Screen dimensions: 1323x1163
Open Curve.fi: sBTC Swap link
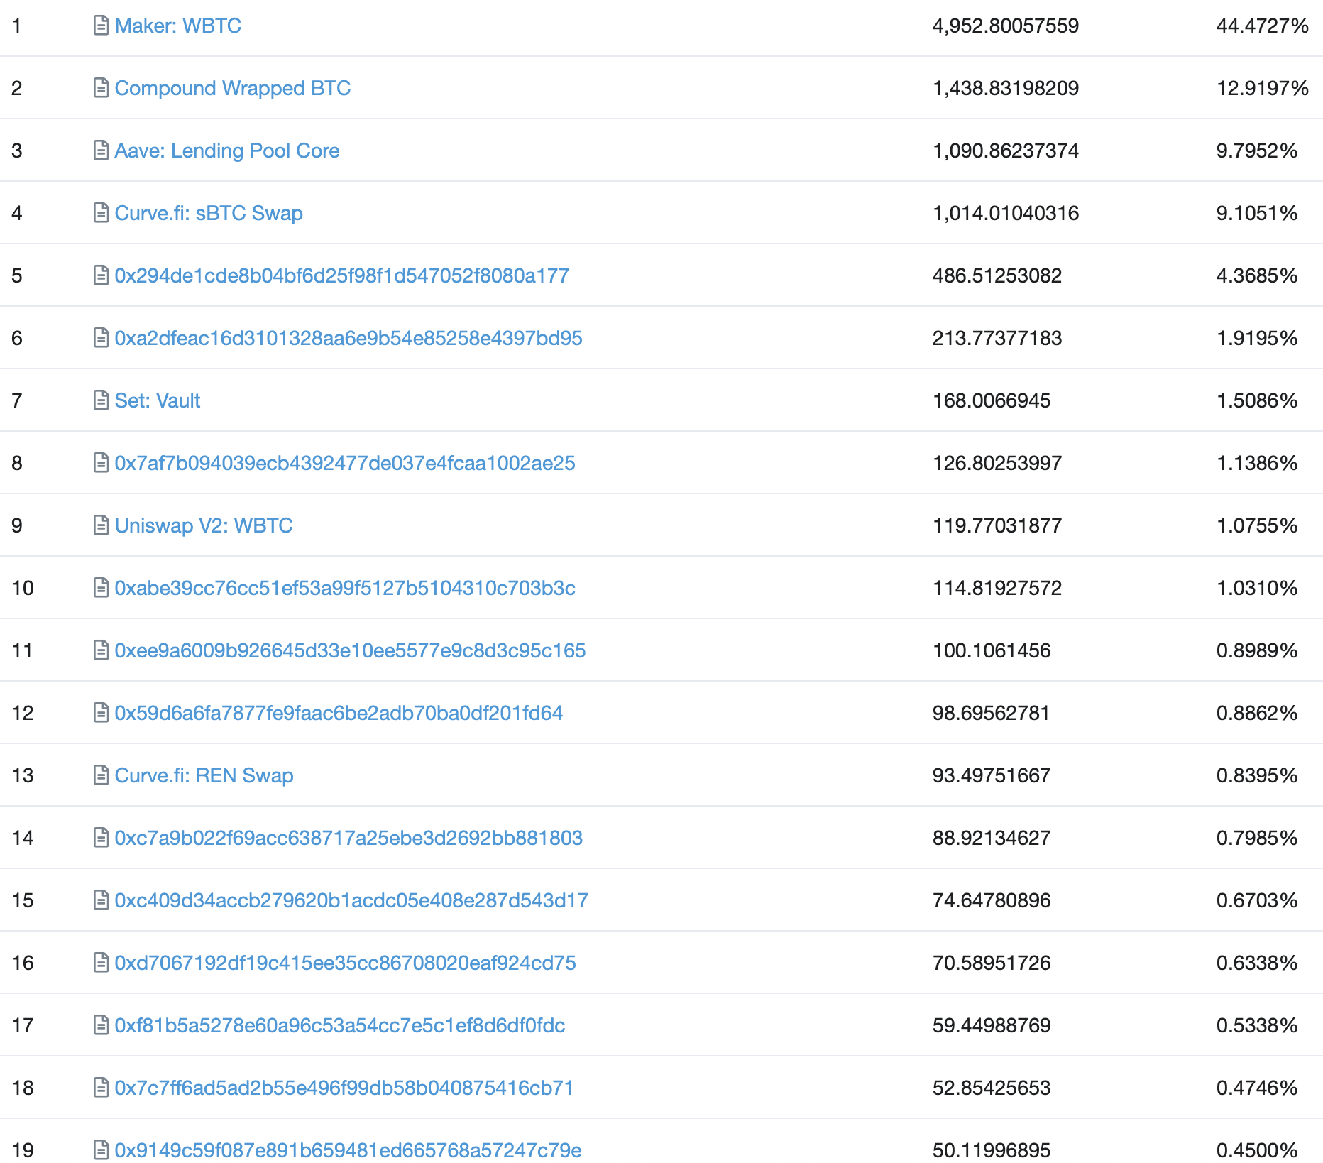click(209, 213)
